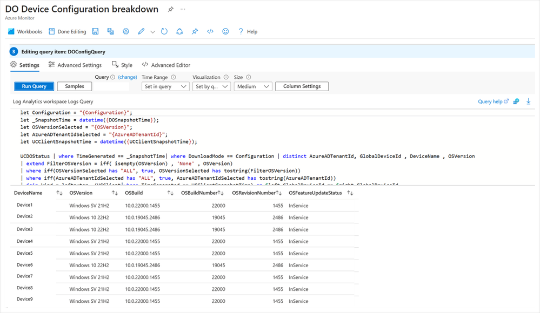The width and height of the screenshot is (540, 313).
Task: Switch to the Style tab
Action: coord(122,65)
